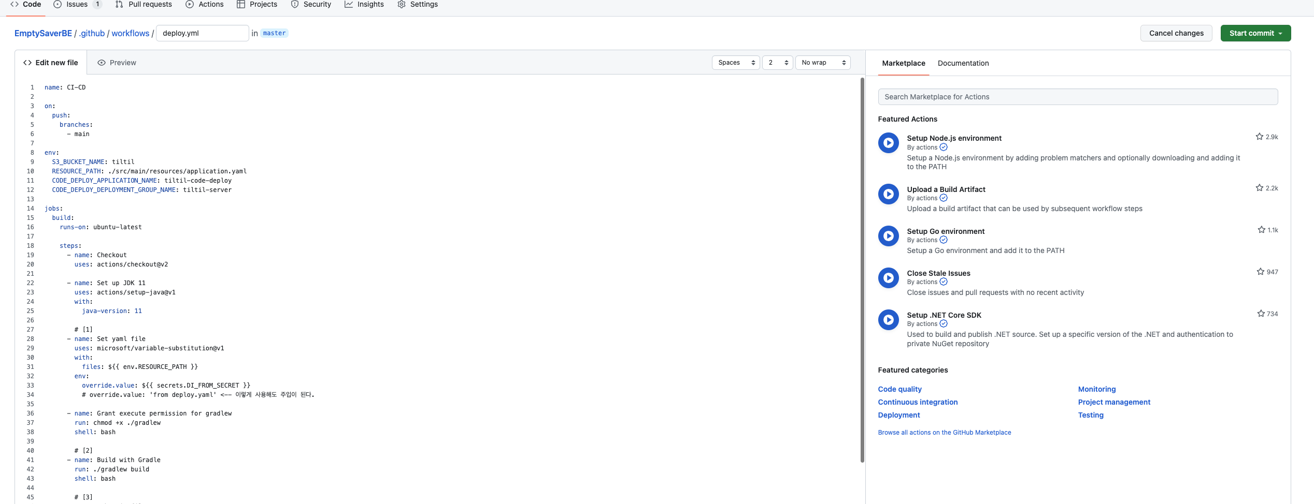Edit the deploy.yml file name field

tap(203, 33)
